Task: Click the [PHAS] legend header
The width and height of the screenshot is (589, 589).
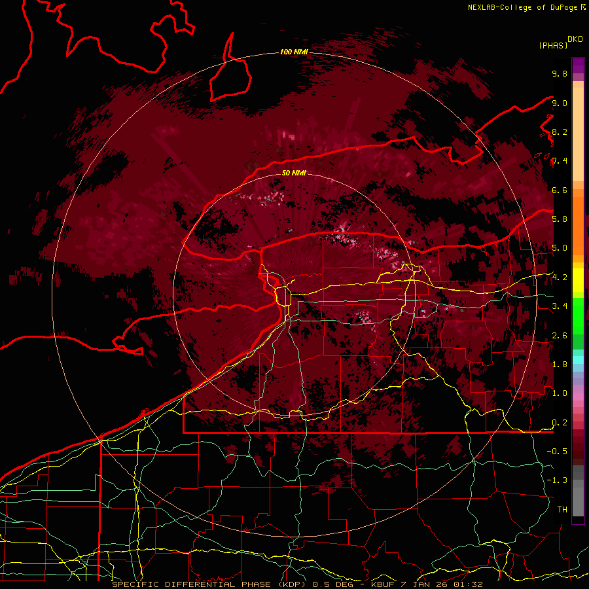Action: point(553,45)
